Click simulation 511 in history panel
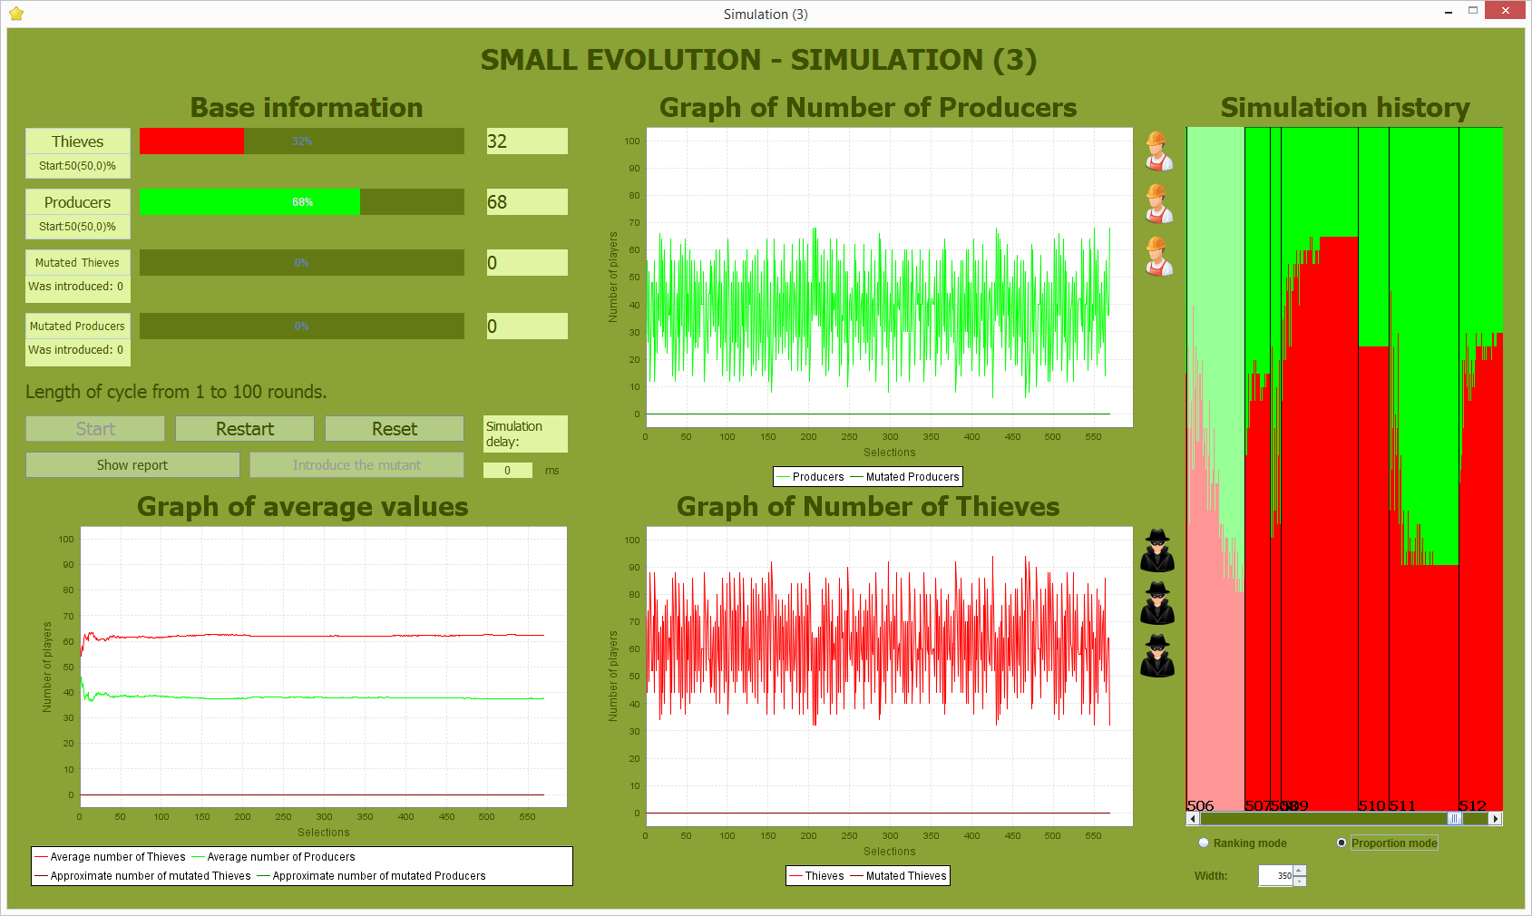 pyautogui.click(x=1424, y=469)
